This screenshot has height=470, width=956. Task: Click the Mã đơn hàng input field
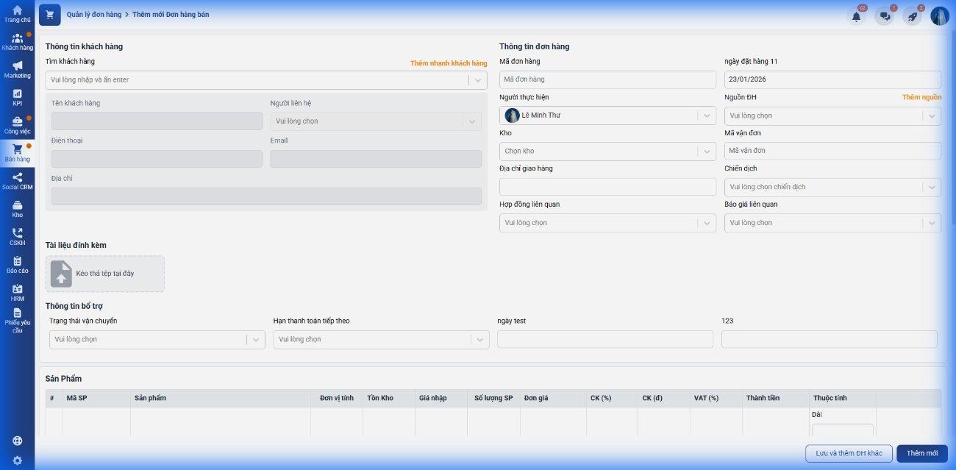pos(607,79)
